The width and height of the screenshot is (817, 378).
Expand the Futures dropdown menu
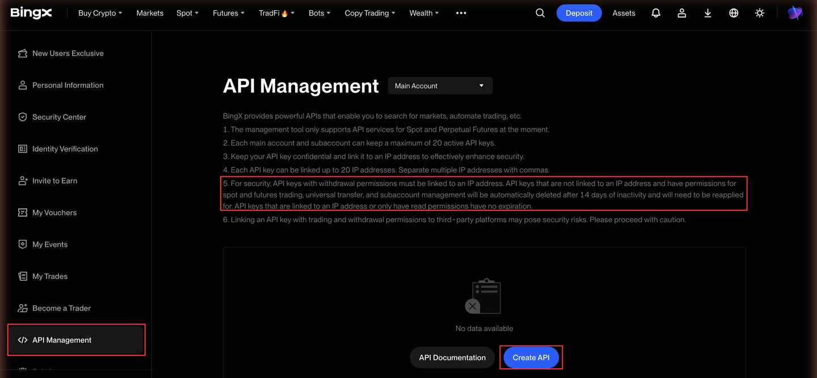[229, 13]
